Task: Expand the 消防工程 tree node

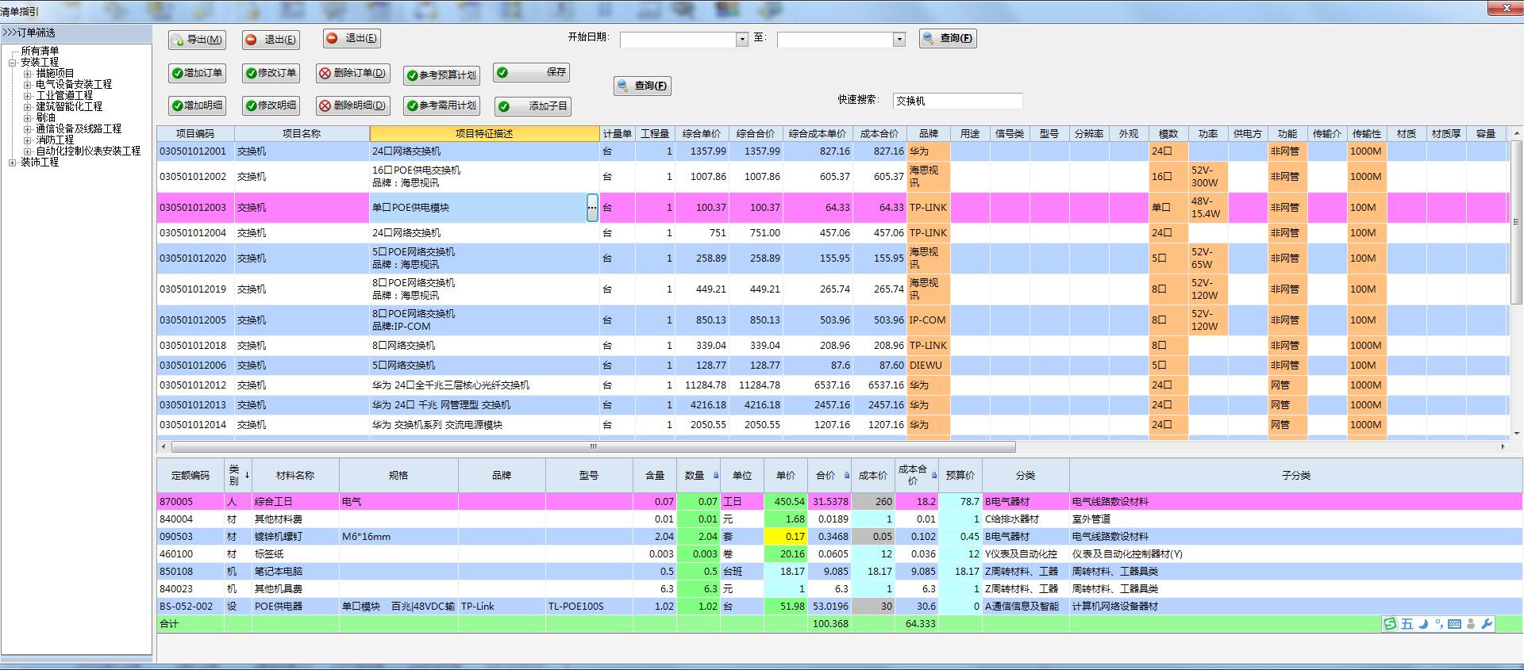Action: coord(27,140)
